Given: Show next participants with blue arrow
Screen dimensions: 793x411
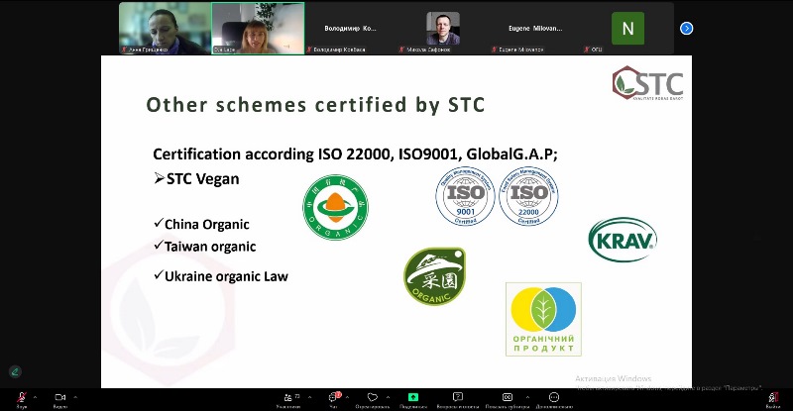Looking at the screenshot, I should pos(686,28).
